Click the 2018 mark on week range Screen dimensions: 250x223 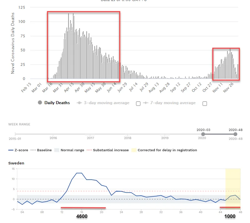point(127,138)
